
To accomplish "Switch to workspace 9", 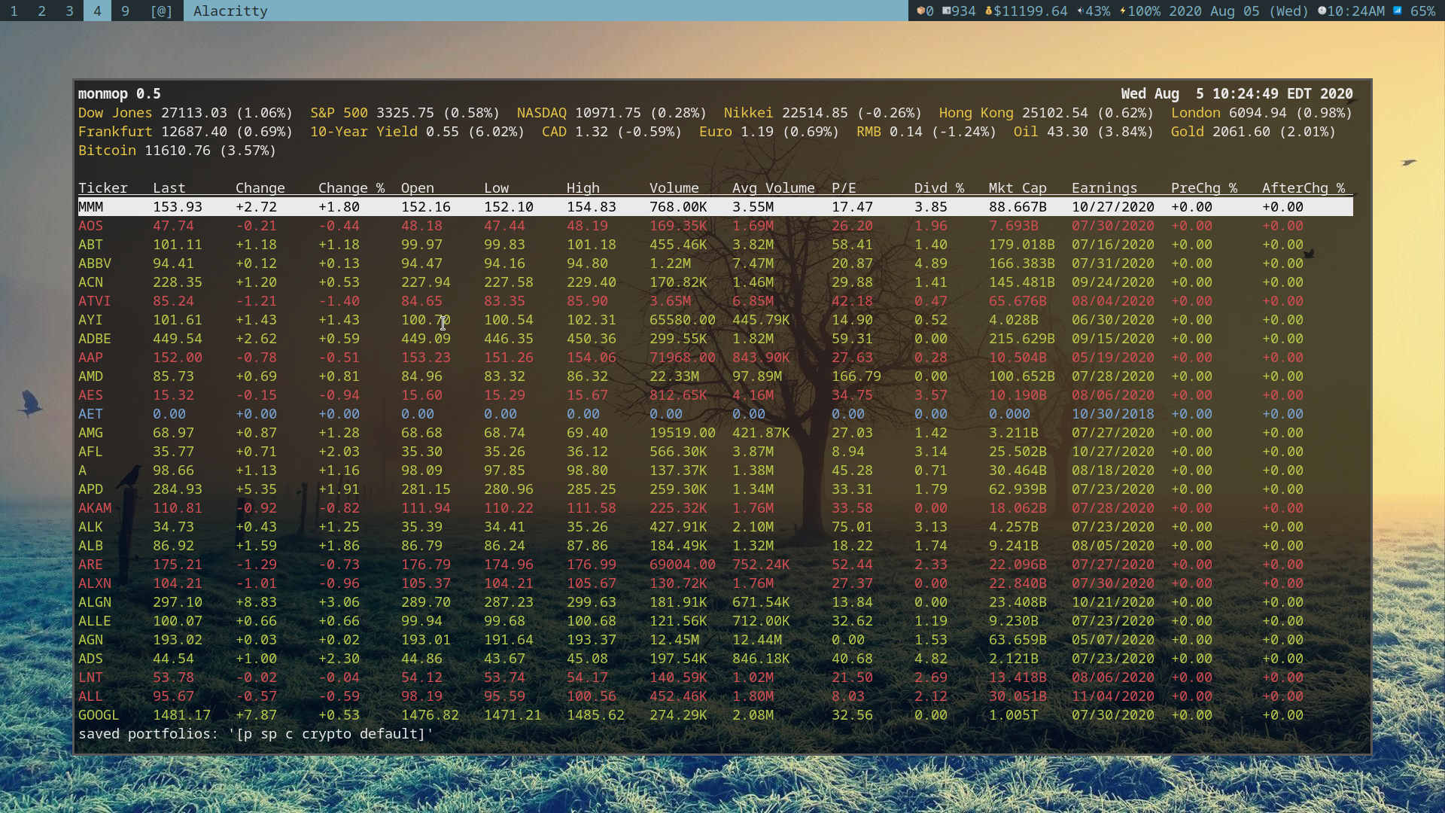I will click(125, 11).
